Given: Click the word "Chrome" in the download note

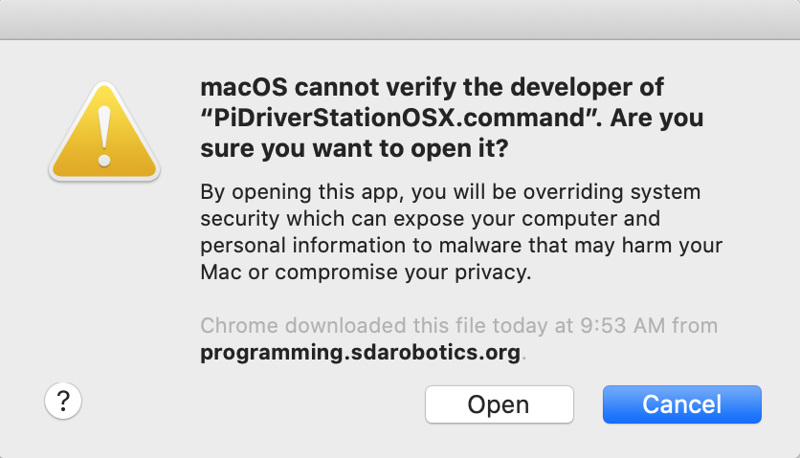Looking at the screenshot, I should [239, 325].
